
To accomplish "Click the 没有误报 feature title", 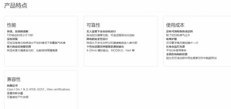I will point(12,39).
